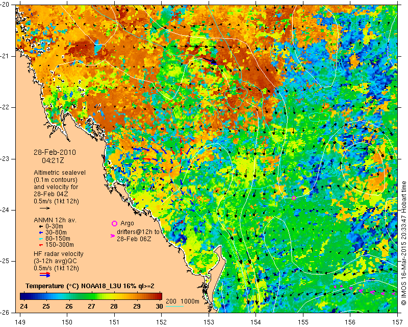Click the 'drifters@12h to' legend text
This screenshot has width=408, height=327.
click(x=138, y=232)
